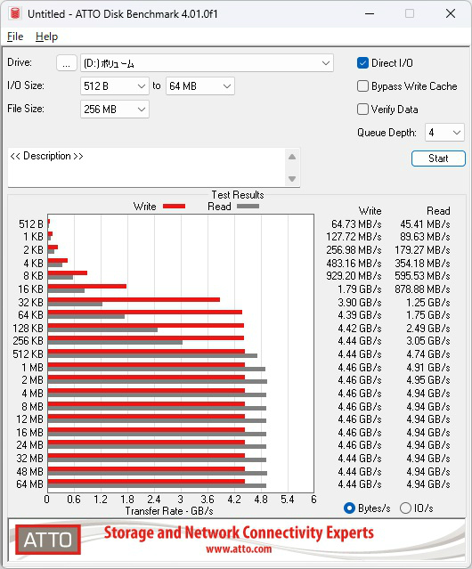Expand the Drive (D:) dropdown

point(207,63)
